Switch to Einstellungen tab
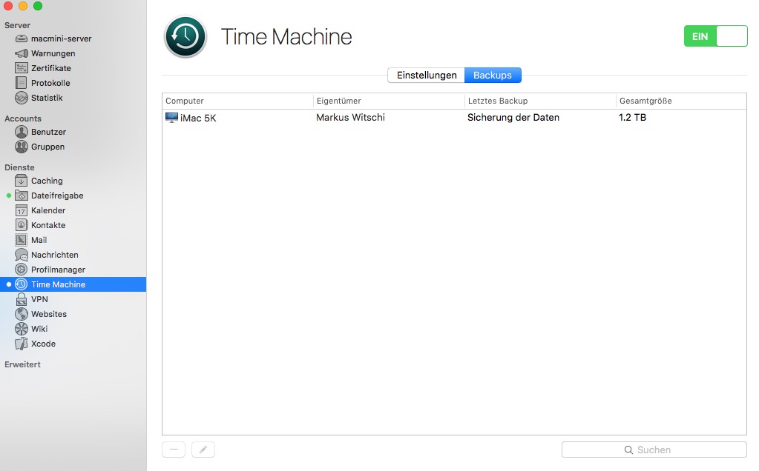 pyautogui.click(x=427, y=76)
